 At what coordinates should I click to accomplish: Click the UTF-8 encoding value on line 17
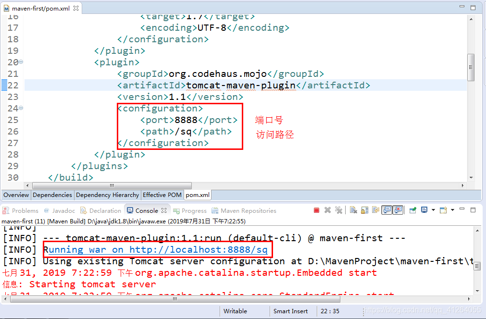click(x=212, y=27)
